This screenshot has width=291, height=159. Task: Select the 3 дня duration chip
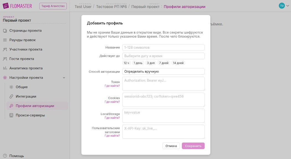tap(151, 63)
